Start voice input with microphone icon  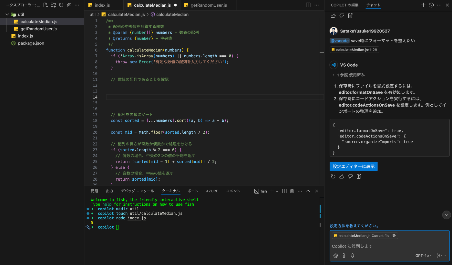(353, 256)
